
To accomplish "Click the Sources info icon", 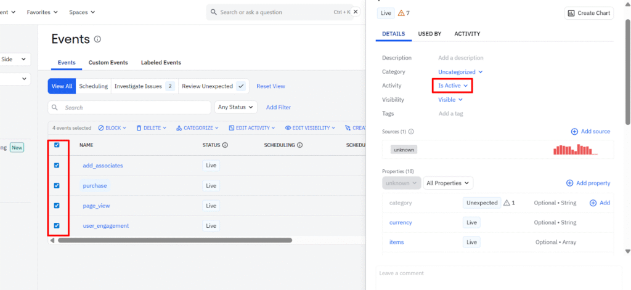I will click(411, 131).
